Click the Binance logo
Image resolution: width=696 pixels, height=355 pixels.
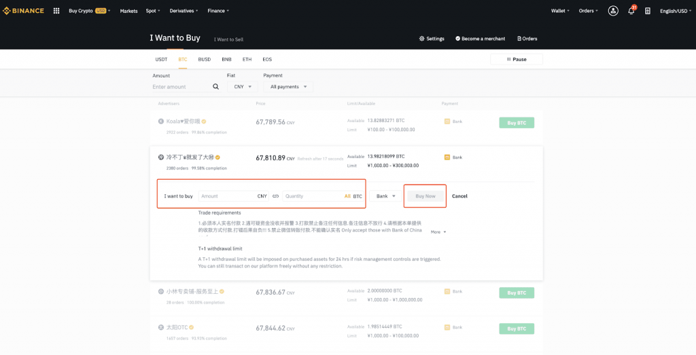point(24,11)
